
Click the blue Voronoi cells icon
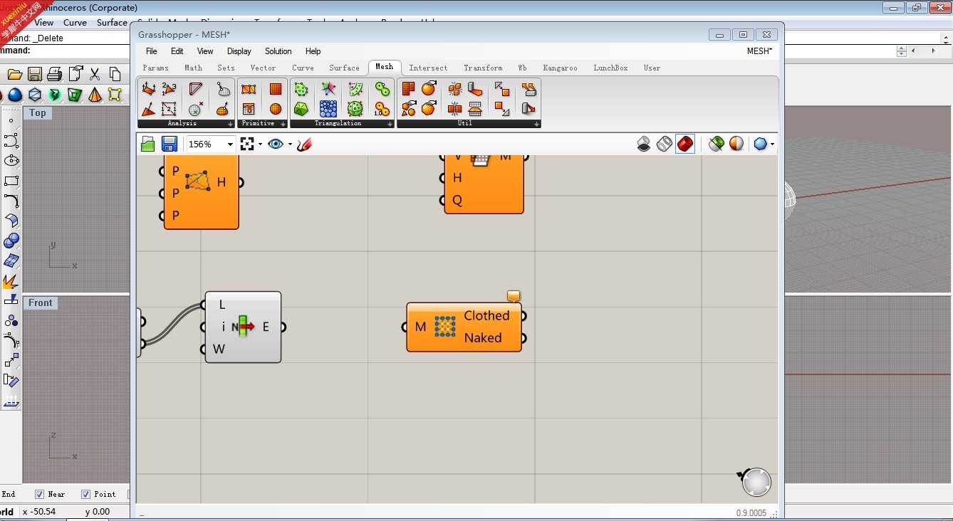click(x=328, y=109)
